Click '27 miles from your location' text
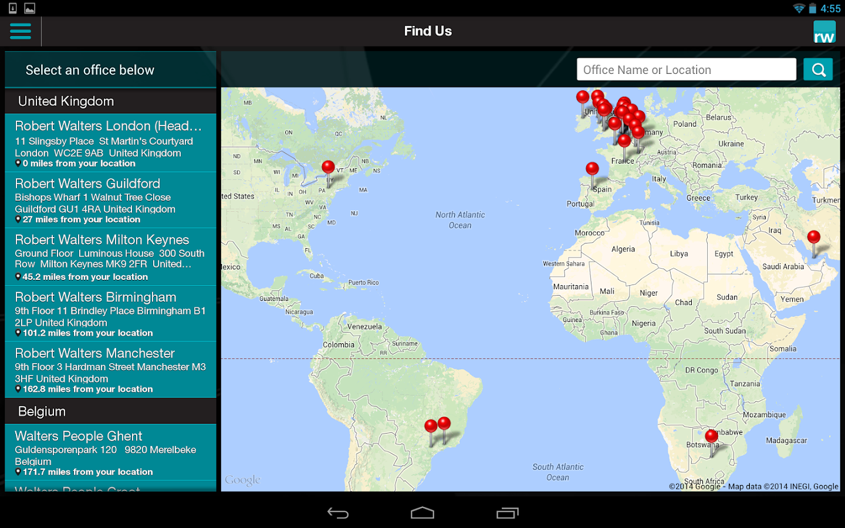The height and width of the screenshot is (528, 845). [x=82, y=219]
